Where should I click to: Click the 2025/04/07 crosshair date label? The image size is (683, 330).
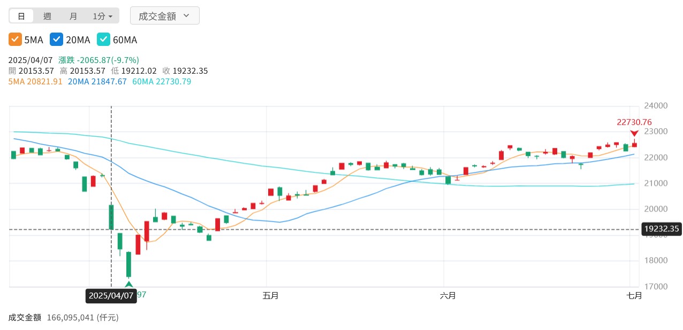coord(111,295)
